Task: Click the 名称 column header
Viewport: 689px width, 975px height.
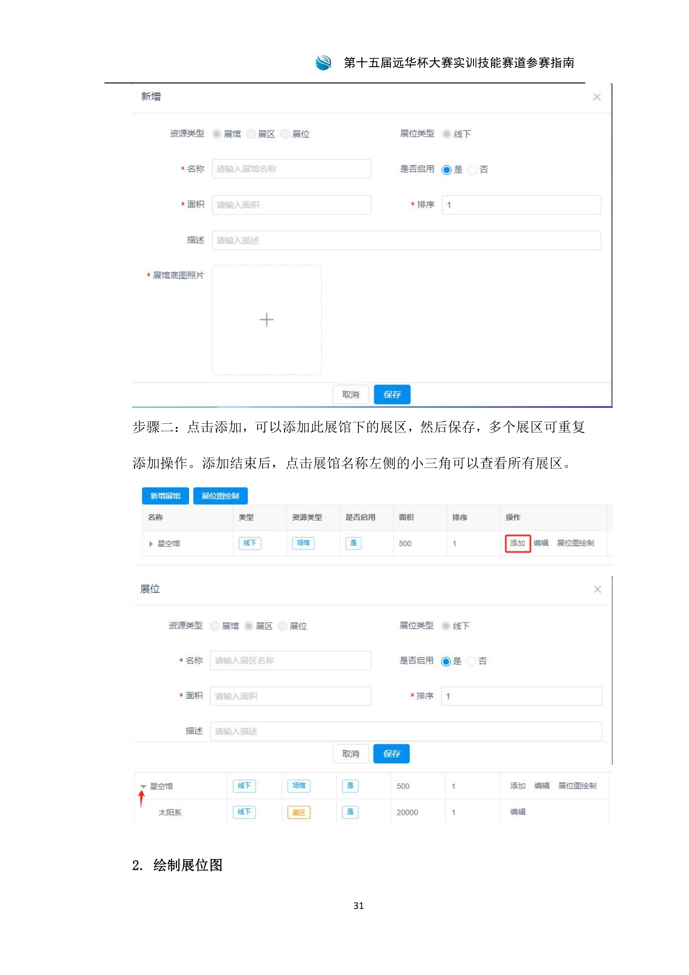Action: 155,517
